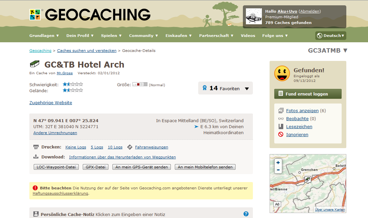Zoom out on the mini map
Viewport: 368px width, 218px height.
[x=278, y=170]
